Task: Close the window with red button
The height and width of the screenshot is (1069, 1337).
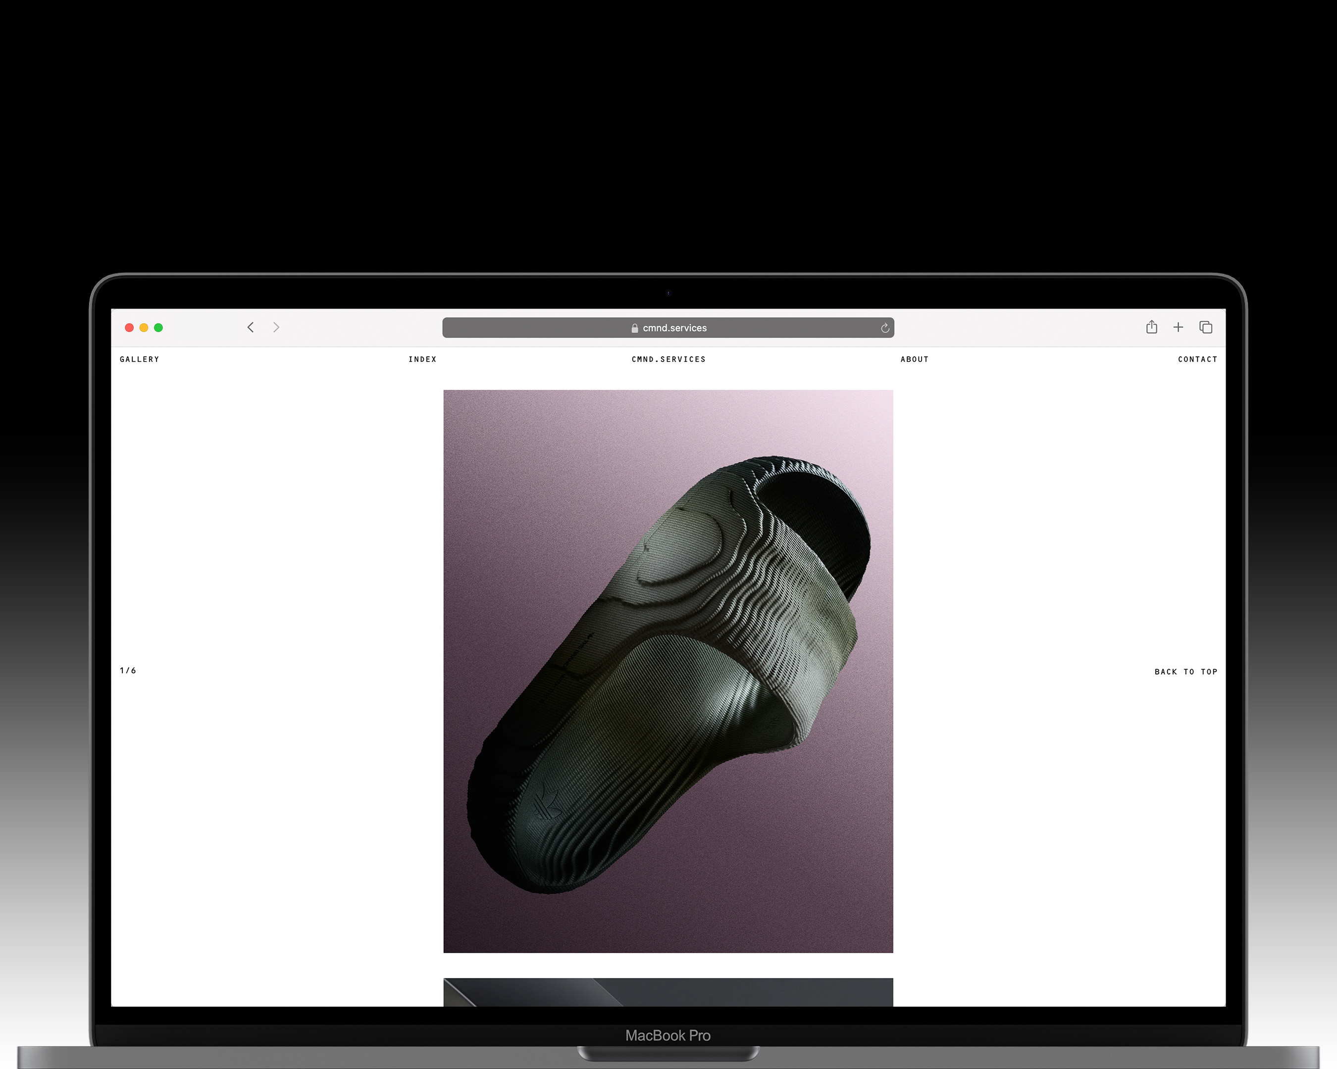Action: (130, 328)
